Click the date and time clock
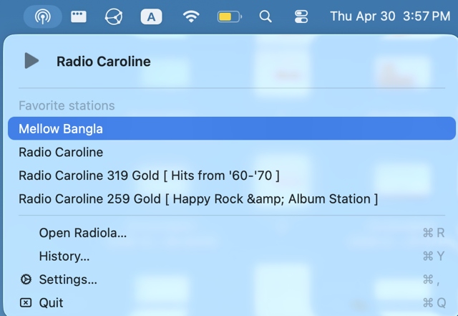Viewport: 458px width, 316px height. (x=390, y=16)
